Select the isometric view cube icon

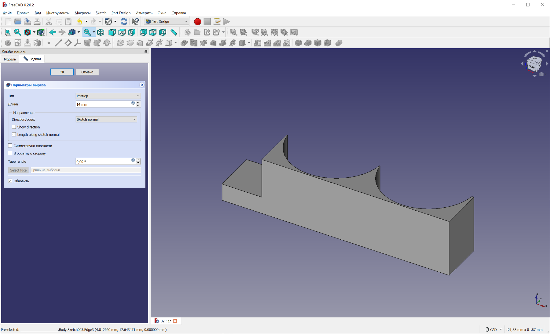(x=101, y=32)
